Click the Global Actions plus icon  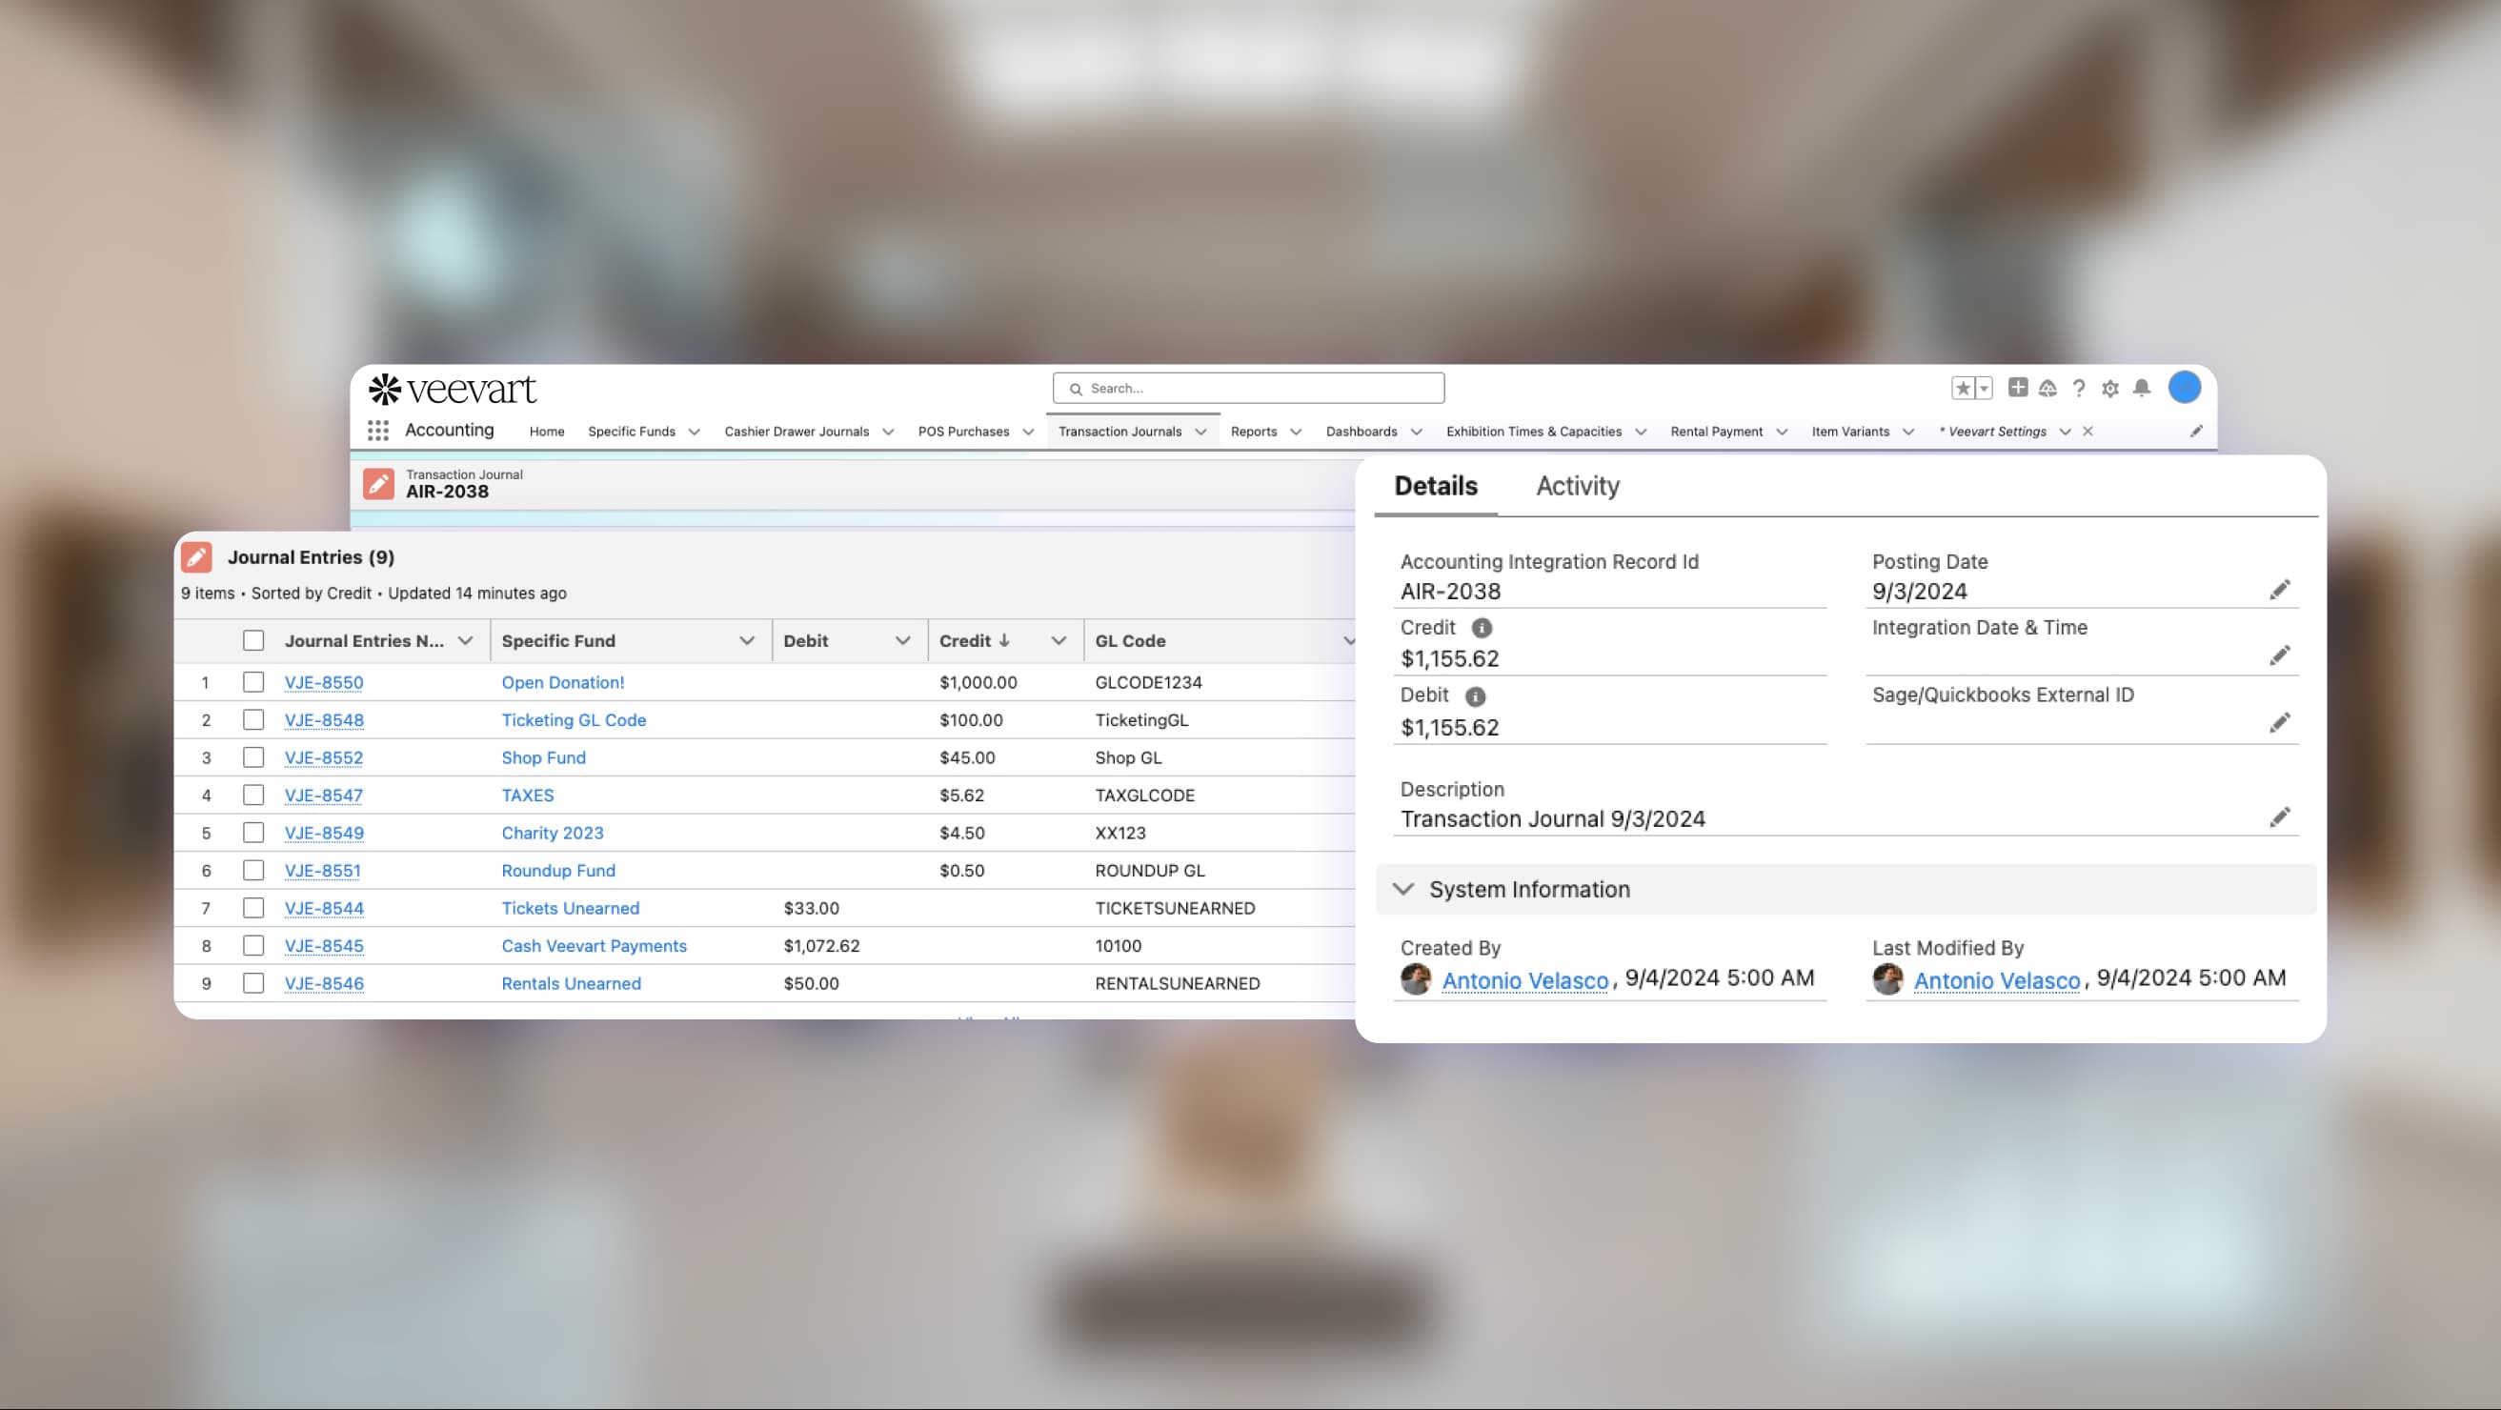click(x=2018, y=388)
